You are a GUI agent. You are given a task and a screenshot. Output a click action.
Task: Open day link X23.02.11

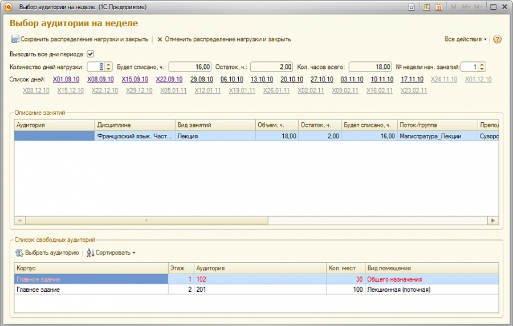click(x=414, y=90)
